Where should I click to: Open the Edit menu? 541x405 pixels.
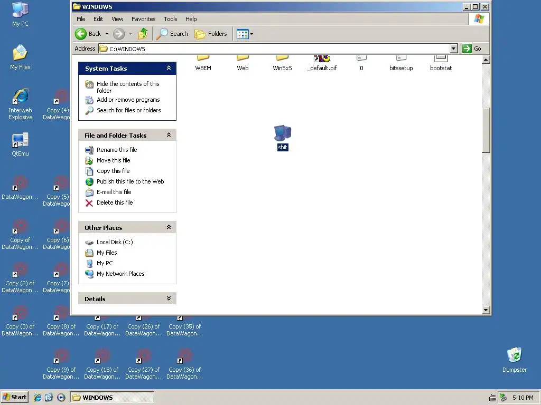click(x=98, y=19)
